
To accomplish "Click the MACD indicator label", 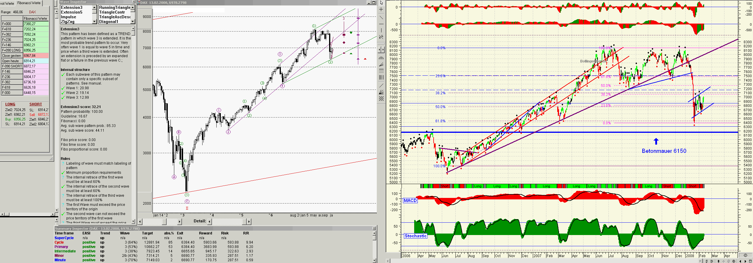I will pos(410,201).
